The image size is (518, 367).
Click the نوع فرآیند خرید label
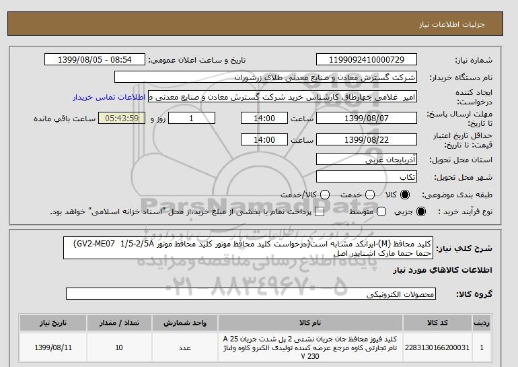[x=465, y=211]
